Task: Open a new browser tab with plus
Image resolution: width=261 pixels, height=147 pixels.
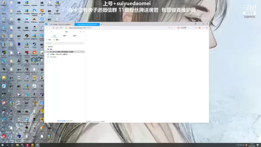Action: point(101,24)
